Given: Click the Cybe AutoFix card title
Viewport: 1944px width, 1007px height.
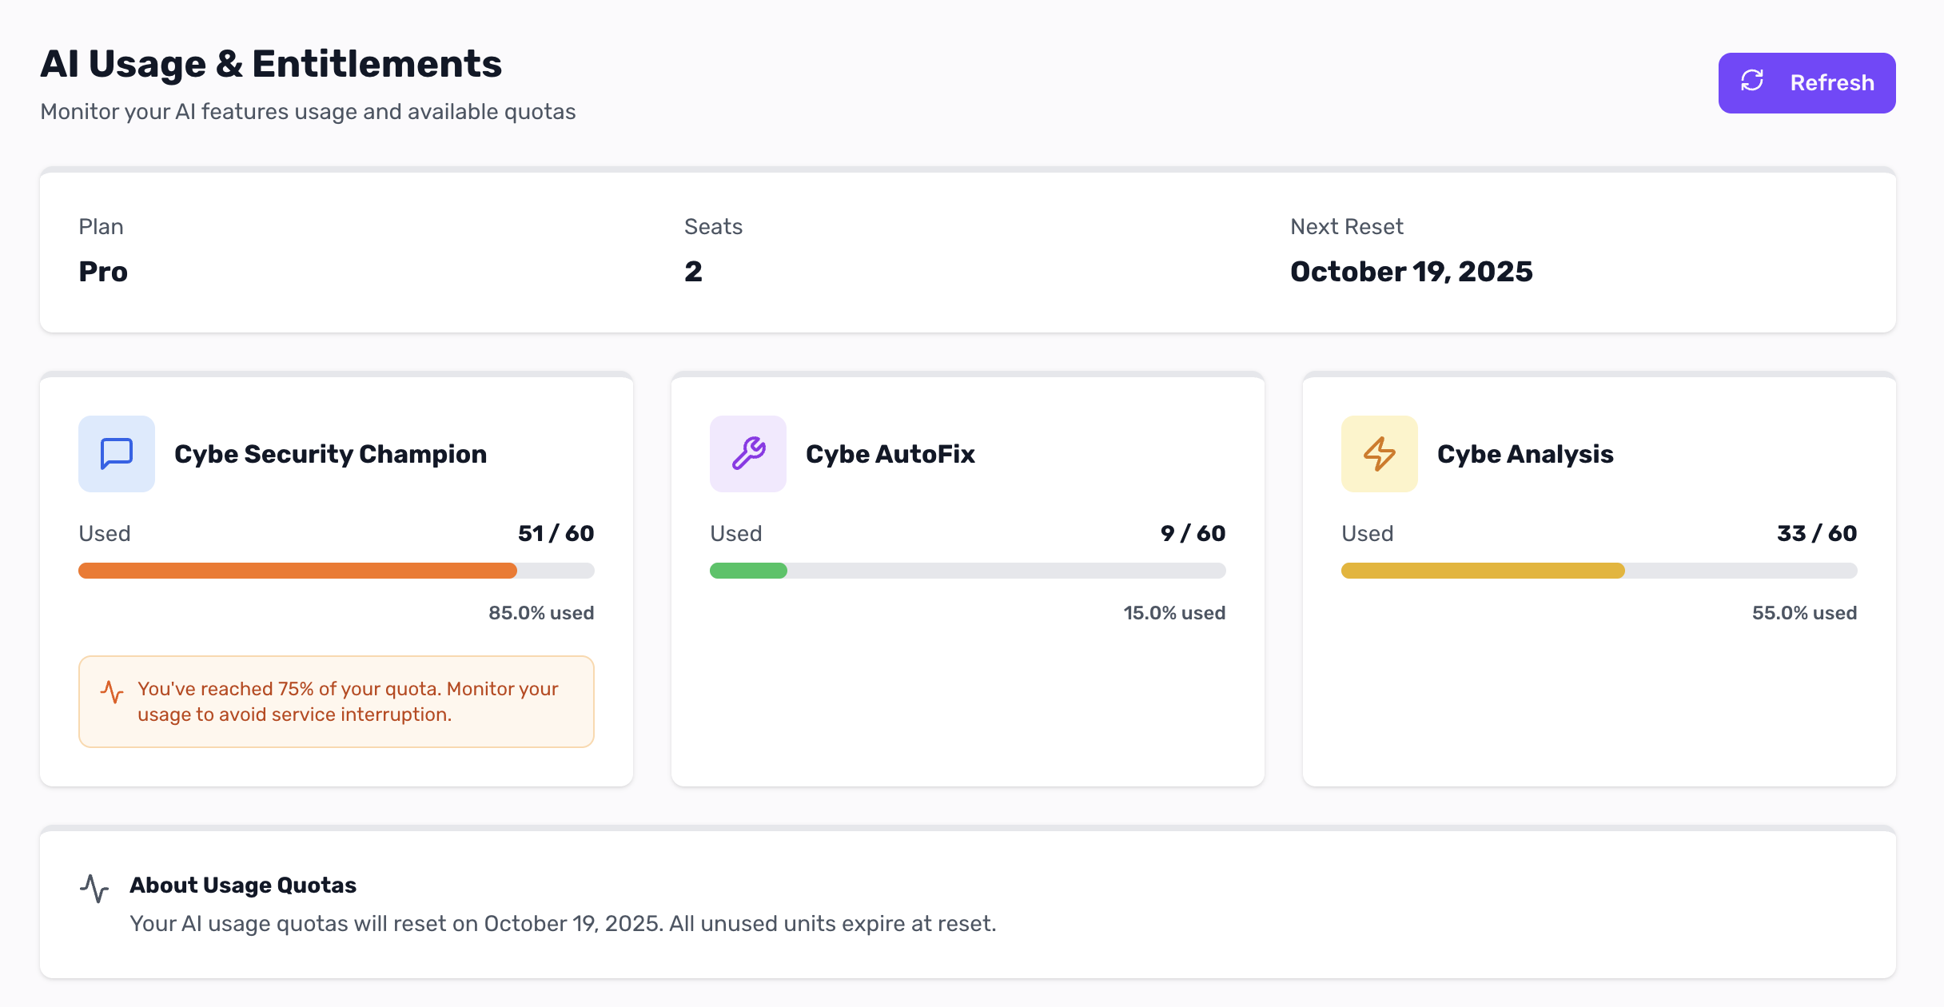Looking at the screenshot, I should coord(891,454).
